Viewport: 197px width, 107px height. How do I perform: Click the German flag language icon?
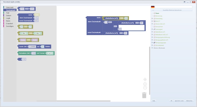click(x=153, y=7)
